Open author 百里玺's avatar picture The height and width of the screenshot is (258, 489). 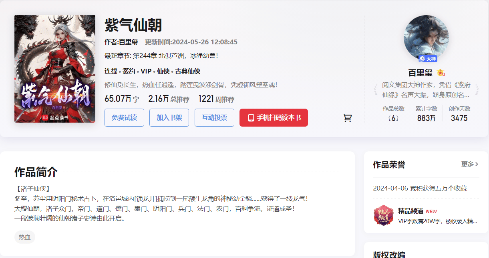click(x=426, y=38)
